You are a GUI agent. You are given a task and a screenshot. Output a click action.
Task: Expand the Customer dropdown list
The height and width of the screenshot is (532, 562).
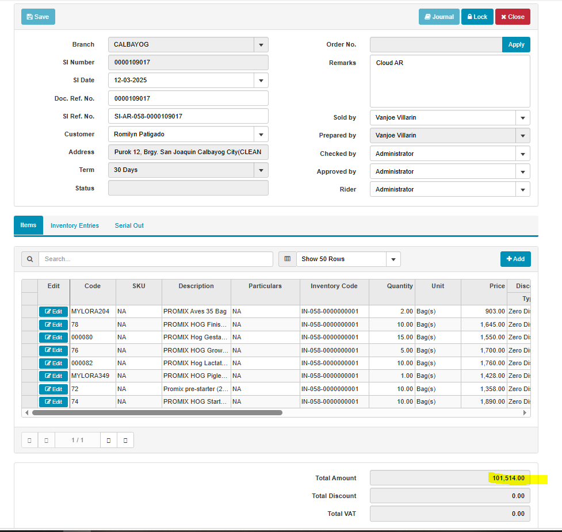click(261, 135)
